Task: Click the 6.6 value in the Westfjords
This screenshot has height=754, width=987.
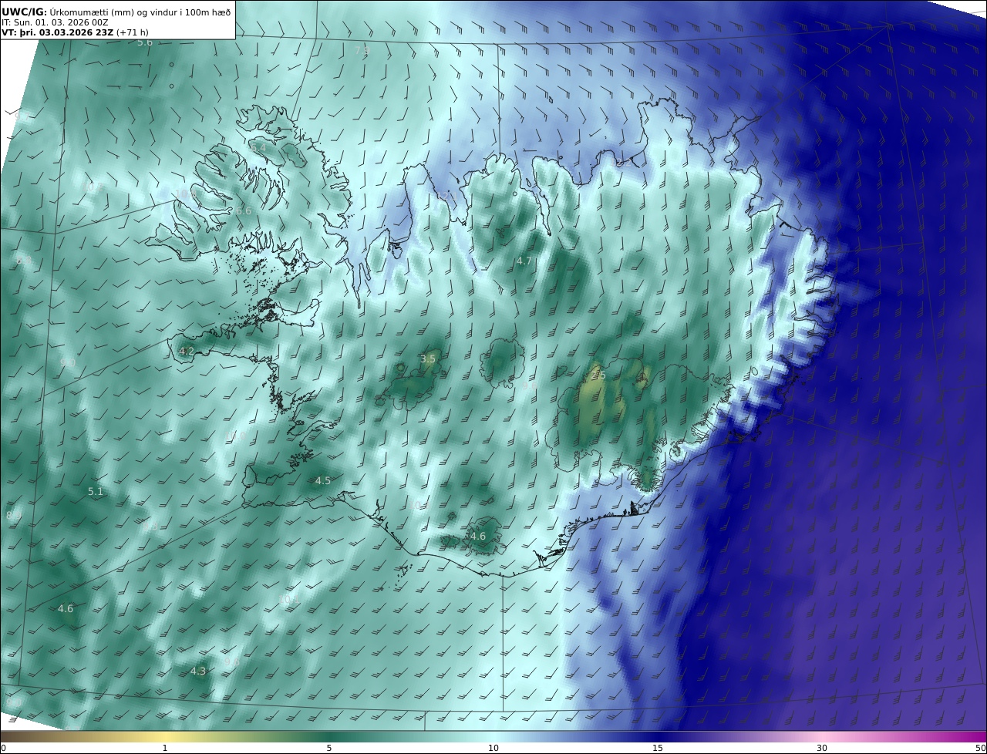Action: tap(244, 211)
